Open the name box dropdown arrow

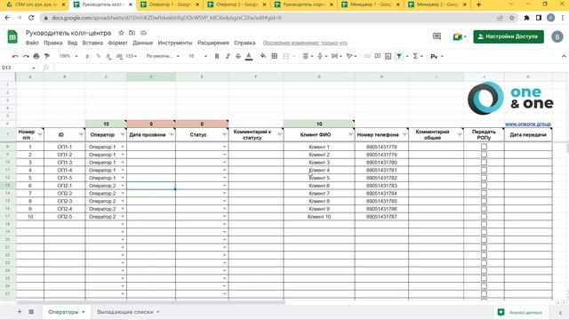coord(34,68)
